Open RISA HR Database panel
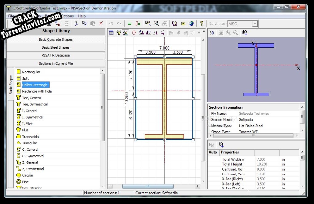This screenshot has width=314, height=204. pyautogui.click(x=56, y=55)
